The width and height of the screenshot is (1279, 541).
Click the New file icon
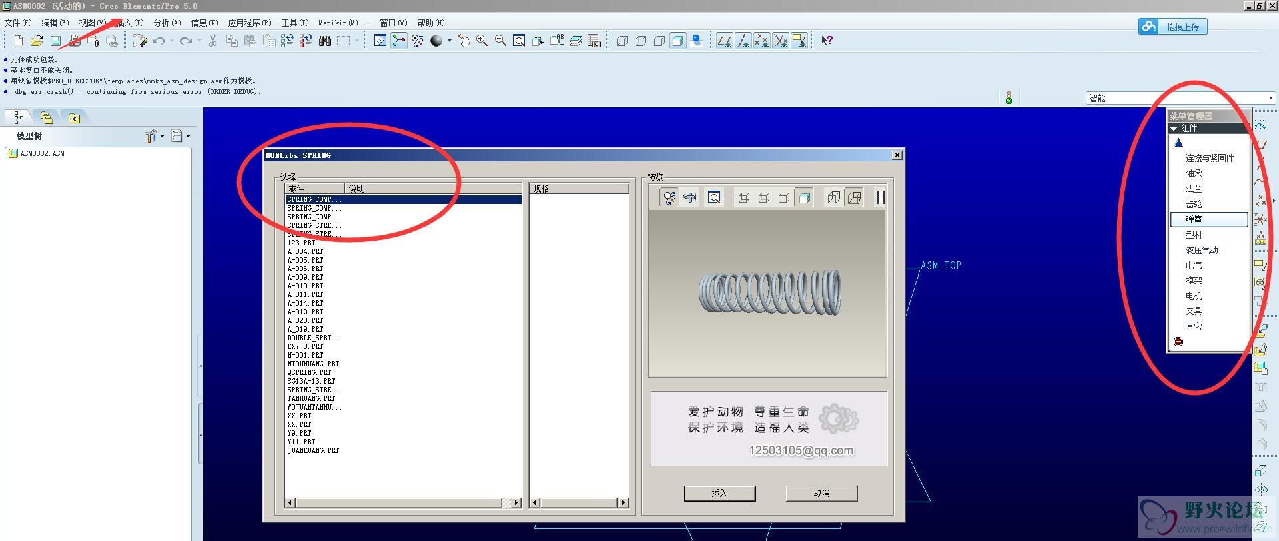tap(19, 41)
